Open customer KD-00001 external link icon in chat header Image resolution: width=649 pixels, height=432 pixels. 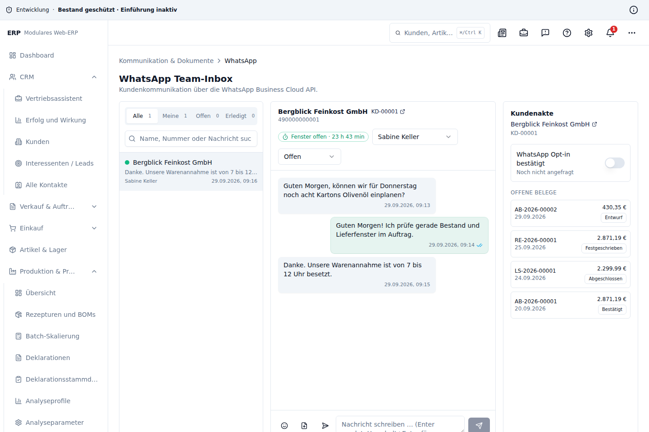[402, 112]
